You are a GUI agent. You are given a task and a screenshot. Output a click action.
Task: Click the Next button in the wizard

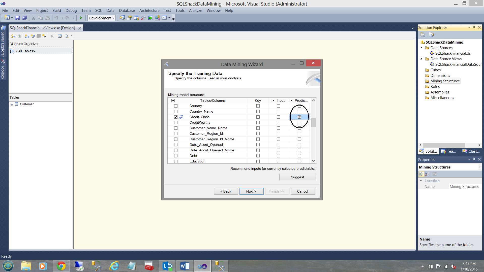pos(251,191)
